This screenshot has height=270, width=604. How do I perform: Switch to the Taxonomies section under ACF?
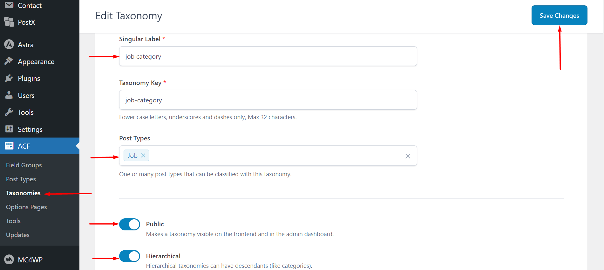(x=23, y=193)
